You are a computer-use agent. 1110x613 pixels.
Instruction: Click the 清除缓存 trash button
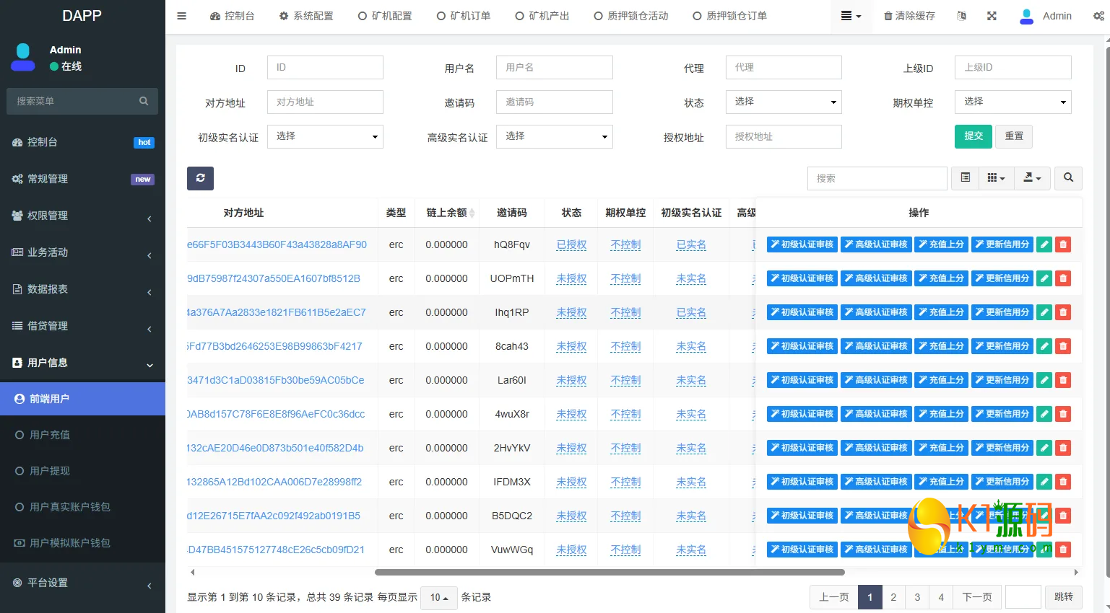tap(909, 16)
